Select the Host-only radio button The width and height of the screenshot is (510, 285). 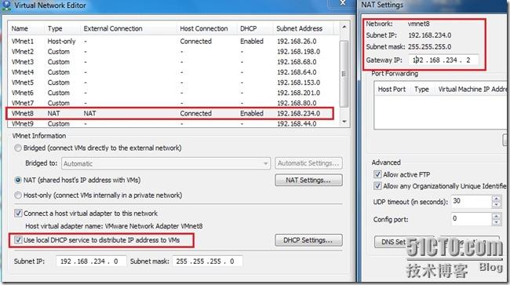point(18,195)
